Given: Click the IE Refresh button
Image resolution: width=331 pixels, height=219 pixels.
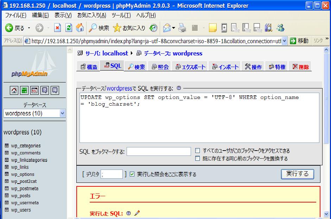Looking at the screenshot, I should point(69,28).
